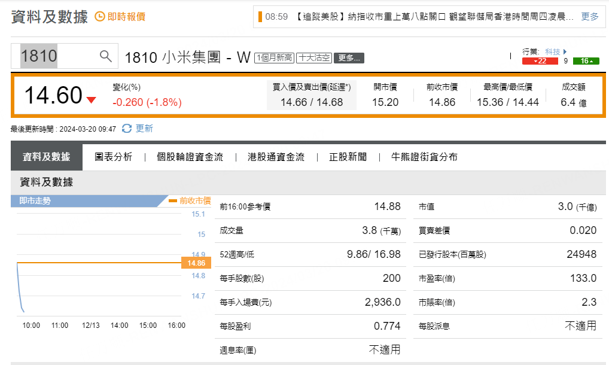Viewport: 609px width, 365px height.
Task: Click the 成交量 value 3.8 (千萬)
Action: 382,230
